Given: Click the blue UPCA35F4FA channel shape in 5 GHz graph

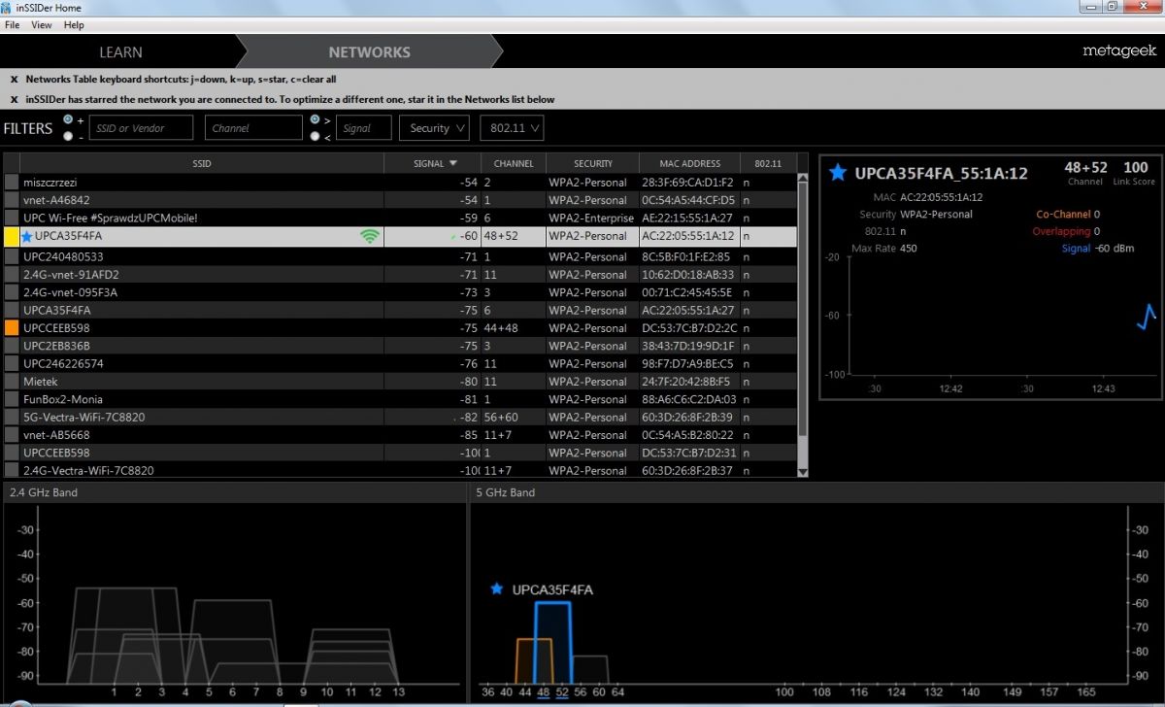Looking at the screenshot, I should coord(553,641).
